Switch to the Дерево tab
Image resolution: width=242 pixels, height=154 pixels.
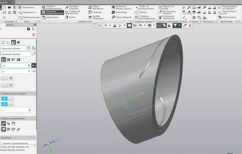(10, 25)
